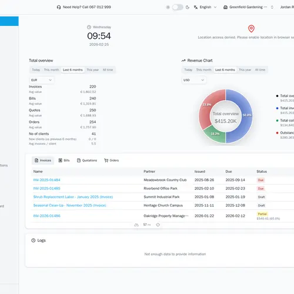Click Summit Industrial Park partner cell
The image size is (294, 294).
pyautogui.click(x=162, y=197)
